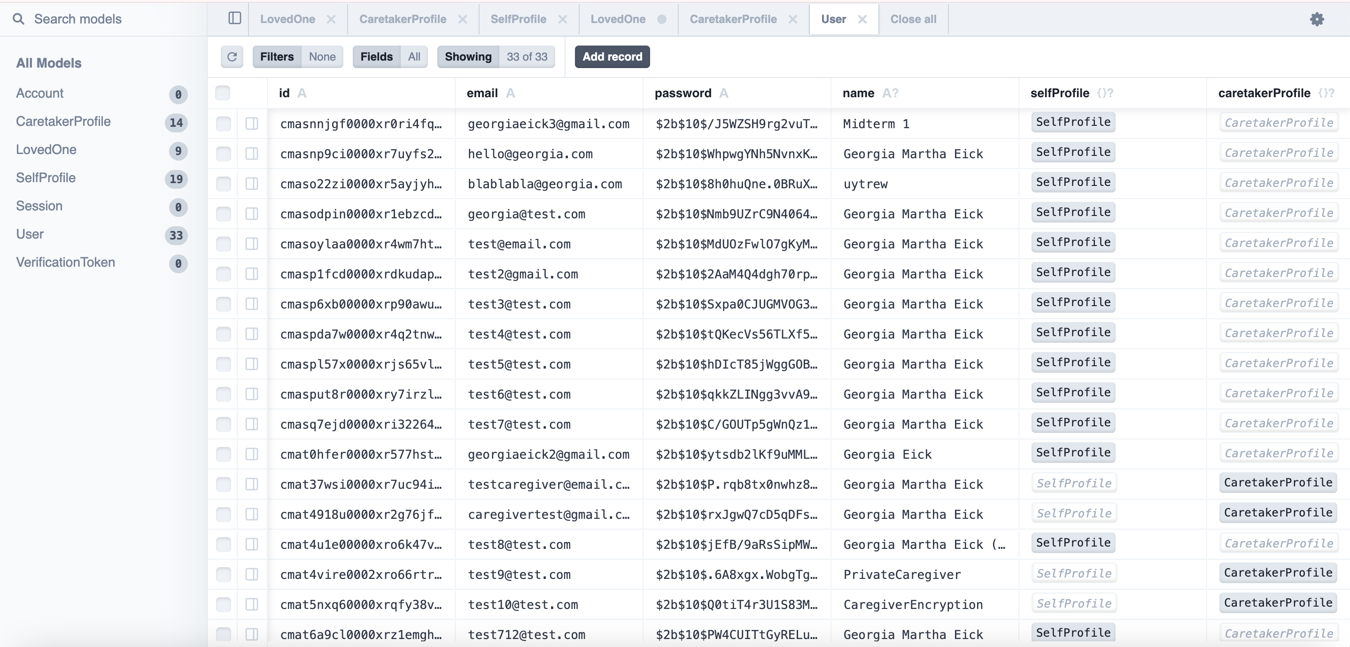Click the search magnifier icon
This screenshot has width=1350, height=647.
coord(18,19)
